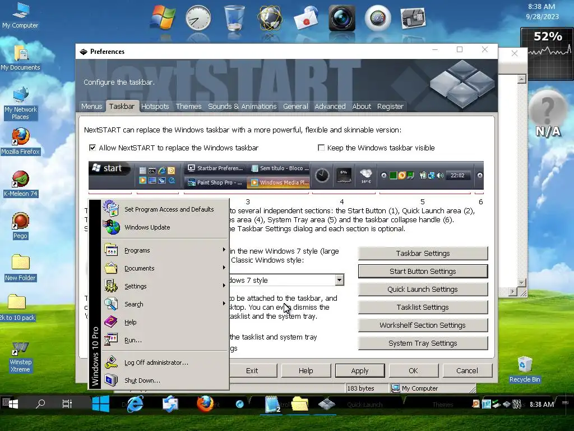The image size is (574, 431).
Task: Open Start Button Settings
Action: click(x=423, y=271)
